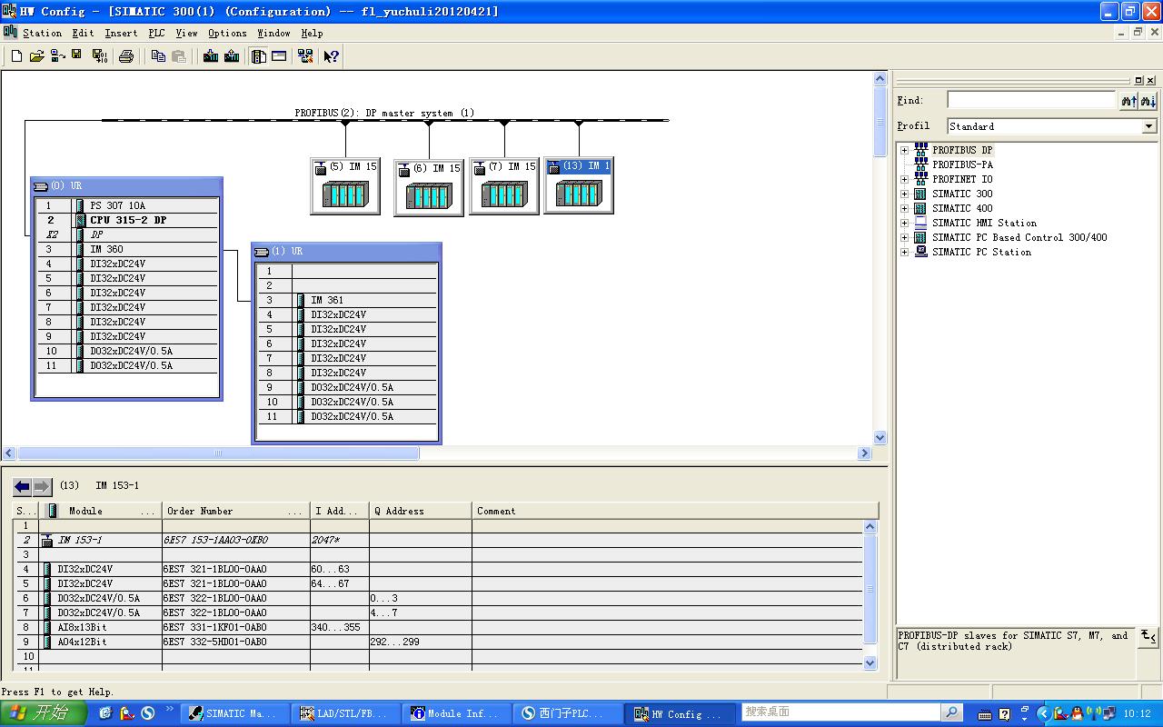Click the Save floppy disk icon
This screenshot has width=1163, height=727.
[x=78, y=56]
